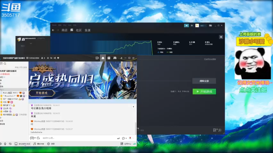Click the panel icon left of the search magnifier

tap(1, 64)
